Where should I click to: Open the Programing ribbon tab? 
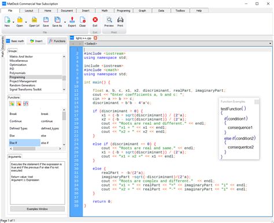pyautogui.click(x=124, y=10)
